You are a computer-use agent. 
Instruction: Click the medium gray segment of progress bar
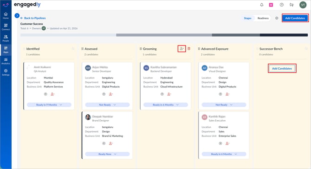(164, 35)
